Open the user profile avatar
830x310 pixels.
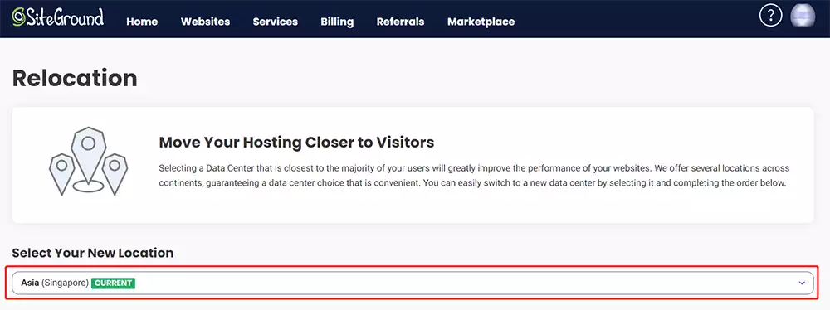803,16
